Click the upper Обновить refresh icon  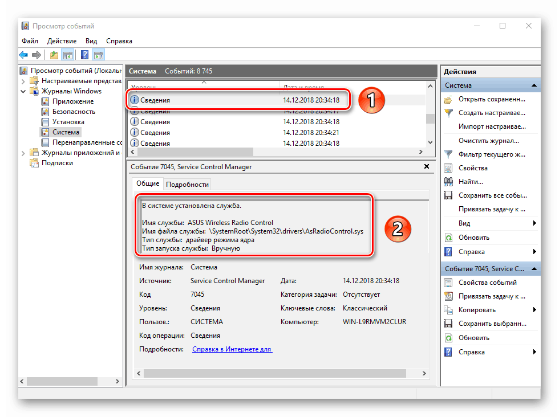click(448, 238)
